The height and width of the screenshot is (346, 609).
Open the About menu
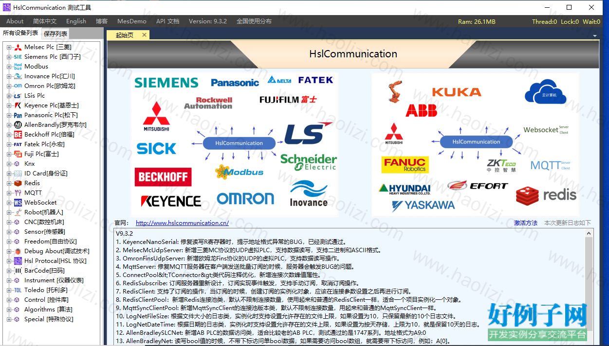[15, 21]
